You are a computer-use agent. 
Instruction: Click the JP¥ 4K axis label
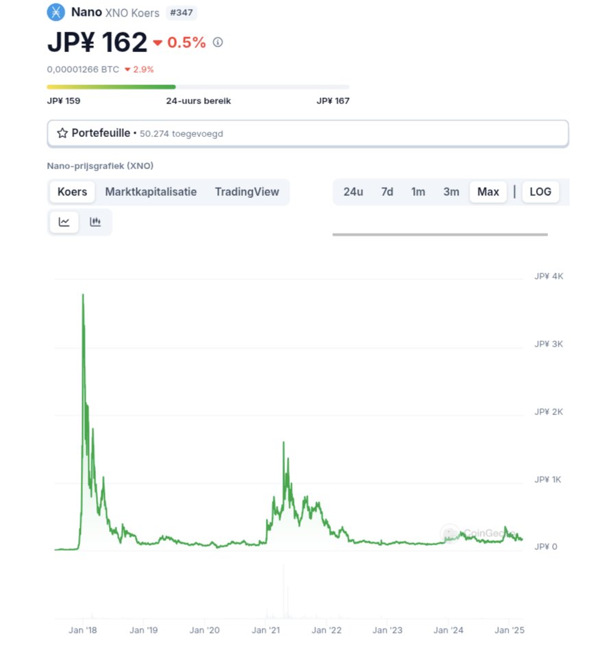click(549, 276)
